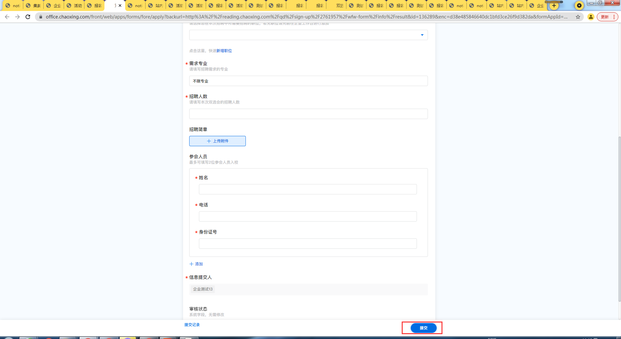Click the 上传附件 upload button
The width and height of the screenshot is (621, 339).
pos(217,141)
